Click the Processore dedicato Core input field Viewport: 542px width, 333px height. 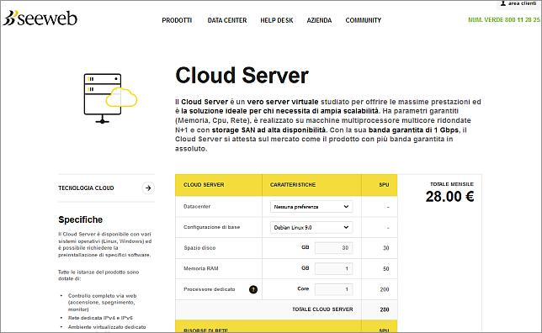[333, 289]
